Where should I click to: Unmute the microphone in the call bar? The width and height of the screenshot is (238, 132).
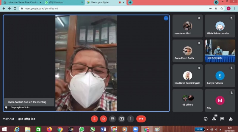[x=94, y=119]
